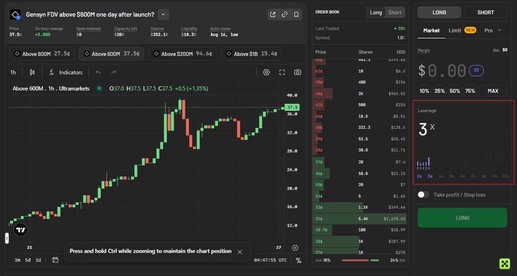Open market in new window icon
The height and width of the screenshot is (276, 517).
pos(273,14)
